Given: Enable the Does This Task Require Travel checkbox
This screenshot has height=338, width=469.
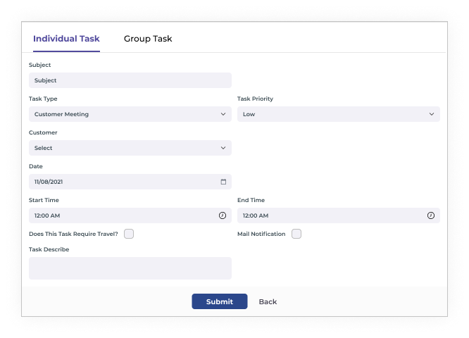Looking at the screenshot, I should pos(129,234).
